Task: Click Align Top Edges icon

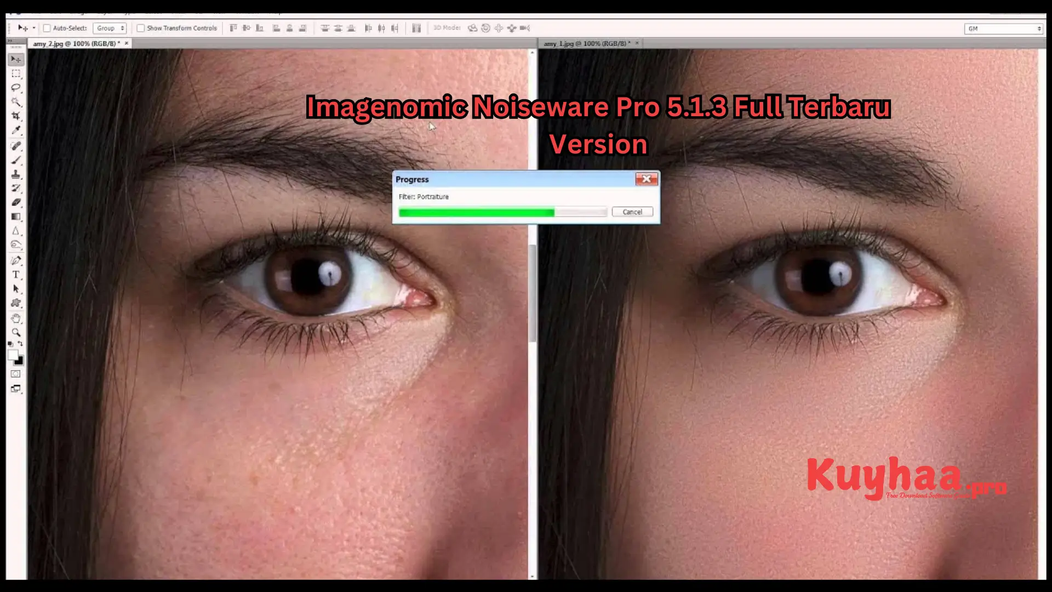Action: pyautogui.click(x=233, y=28)
